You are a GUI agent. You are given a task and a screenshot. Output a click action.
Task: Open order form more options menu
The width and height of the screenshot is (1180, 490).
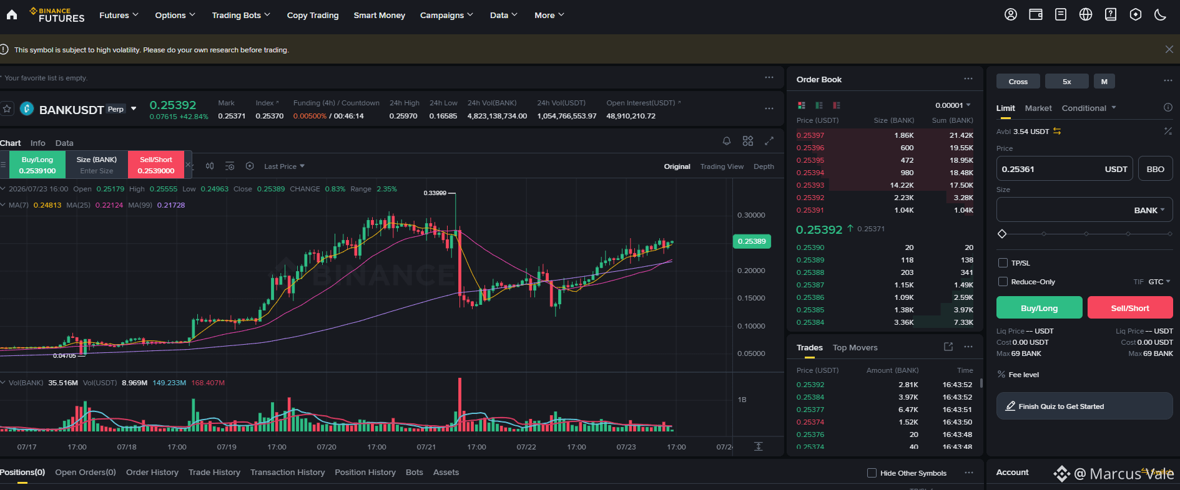coord(1168,80)
